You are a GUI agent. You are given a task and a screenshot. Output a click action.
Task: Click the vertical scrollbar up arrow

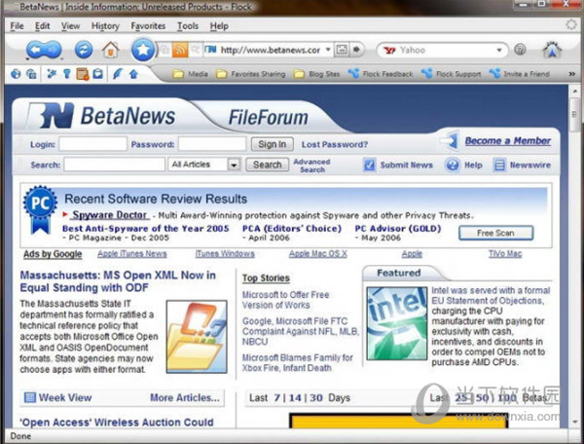point(575,91)
